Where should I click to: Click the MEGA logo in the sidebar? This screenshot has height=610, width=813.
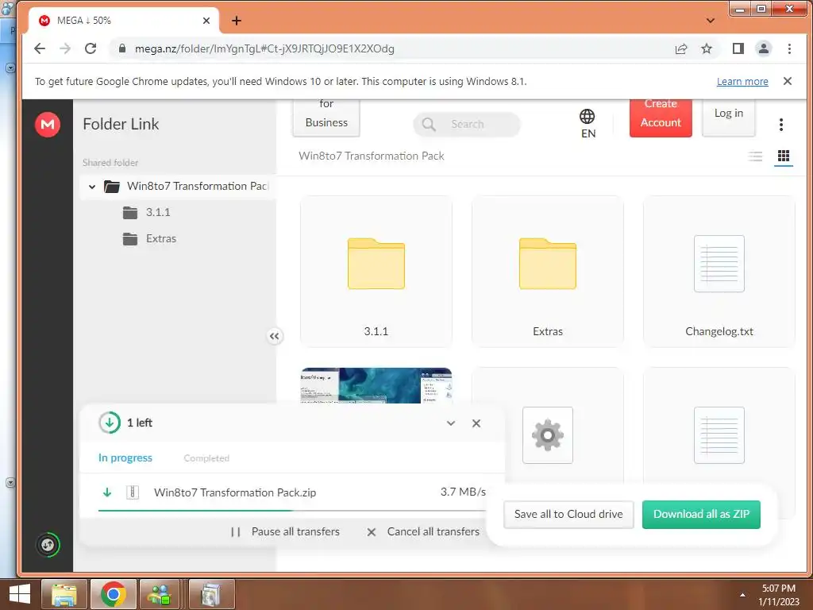pyautogui.click(x=47, y=125)
